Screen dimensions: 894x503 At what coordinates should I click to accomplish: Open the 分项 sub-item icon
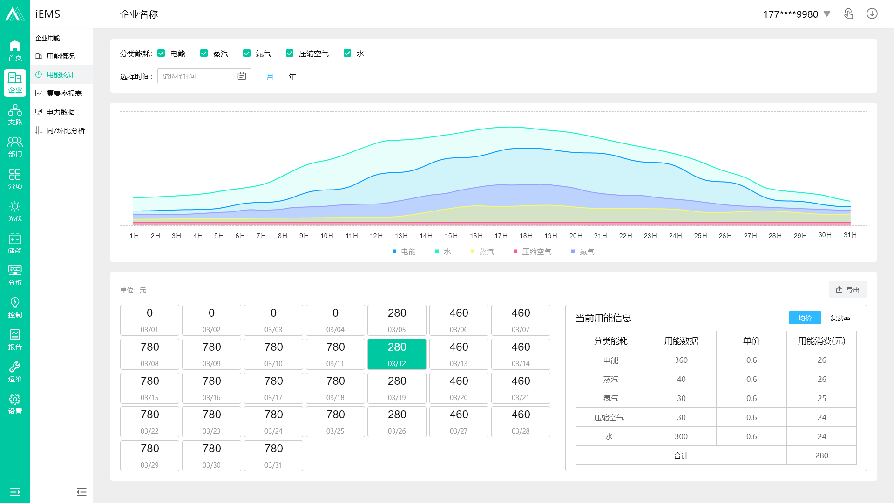(15, 179)
